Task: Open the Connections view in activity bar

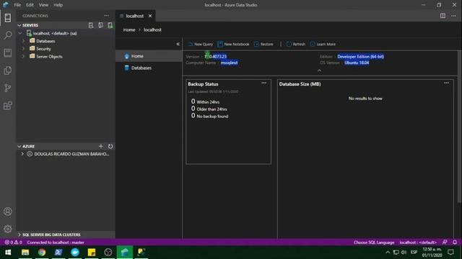Action: tap(8, 18)
